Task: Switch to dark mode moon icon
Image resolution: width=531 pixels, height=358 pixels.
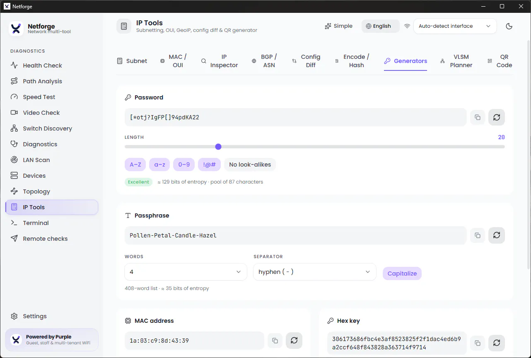Action: click(509, 26)
